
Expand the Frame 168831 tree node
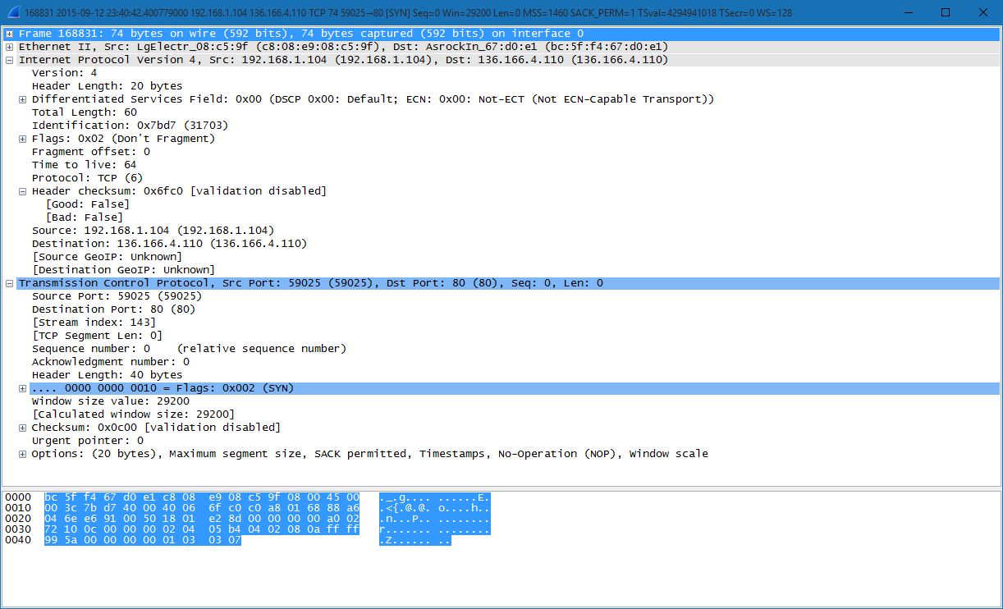9,34
